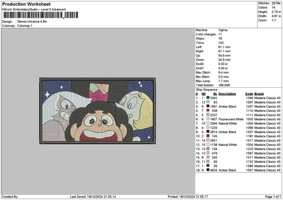Viewport: 283px width, 200px height.
Task: Pick the Fluorescent White swatch in row 6
Action: 208,119
